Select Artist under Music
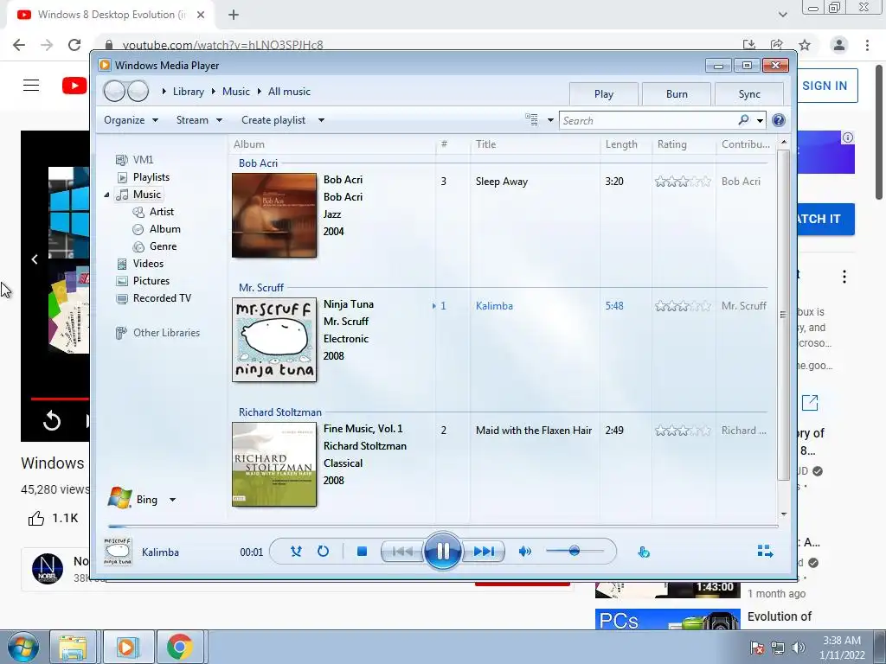The width and height of the screenshot is (886, 664). click(153, 212)
